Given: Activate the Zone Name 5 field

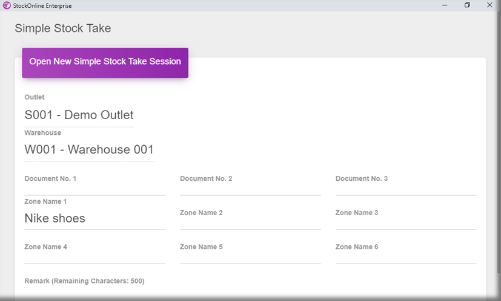Looking at the screenshot, I should point(250,257).
